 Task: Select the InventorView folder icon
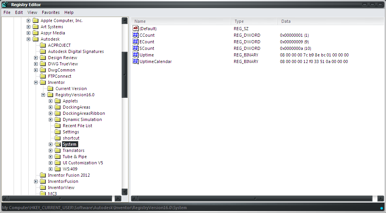pyautogui.click(x=43, y=187)
